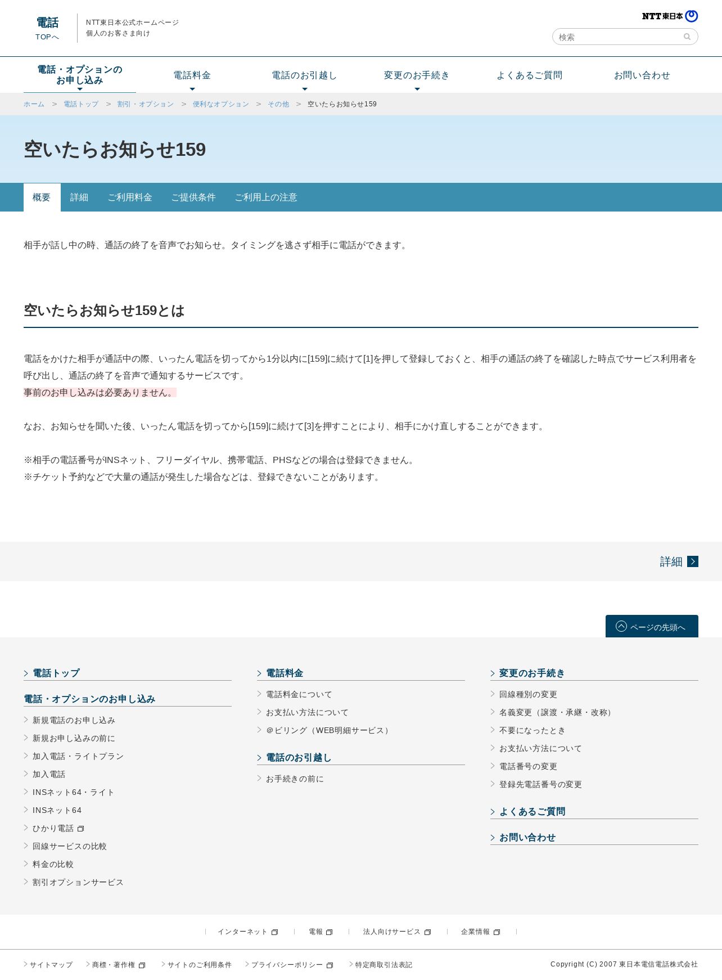Click 空いたらお知らせ159とは section heading
Viewport: 722px width, 980px height.
coord(104,311)
